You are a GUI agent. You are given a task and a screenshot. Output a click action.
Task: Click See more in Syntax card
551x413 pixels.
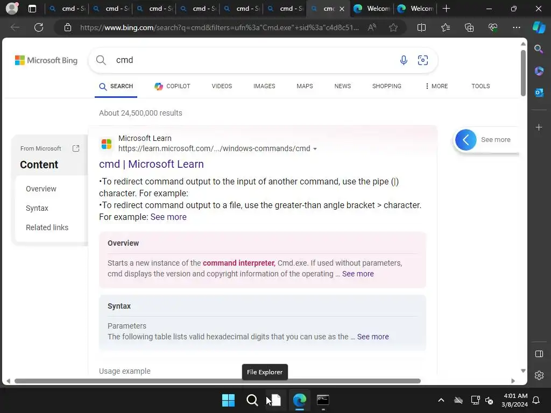pos(373,337)
